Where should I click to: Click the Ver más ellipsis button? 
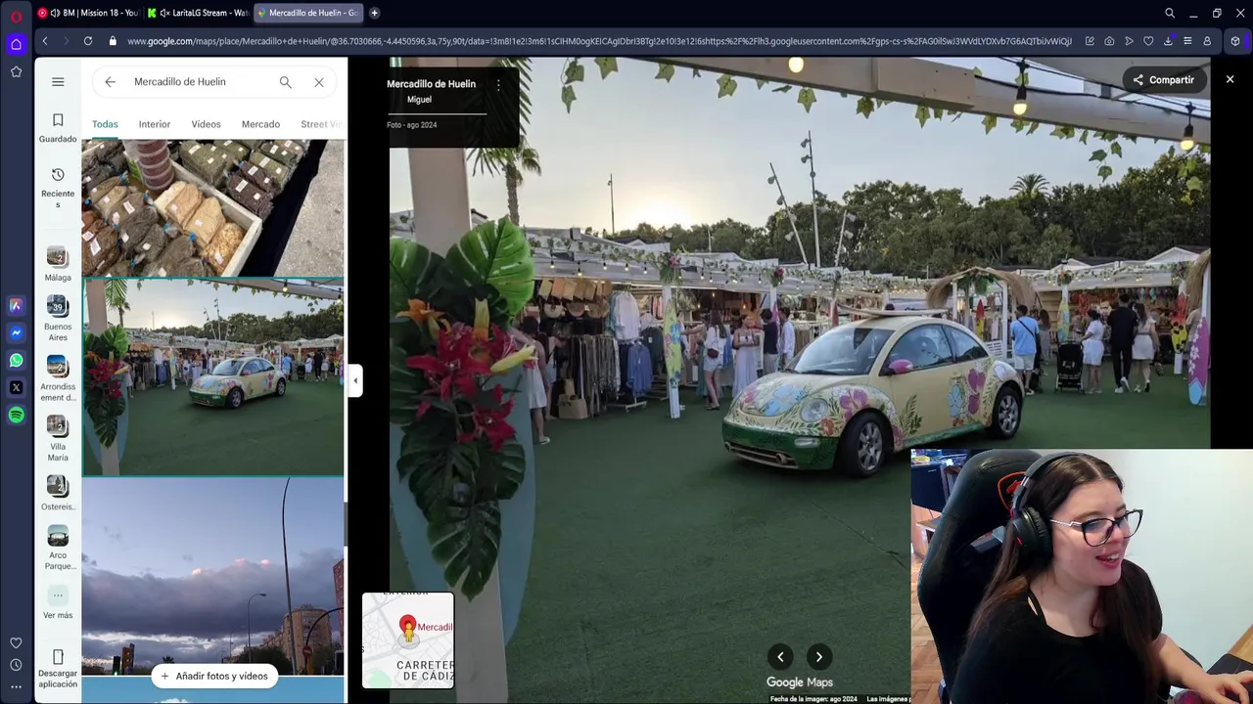point(58,594)
